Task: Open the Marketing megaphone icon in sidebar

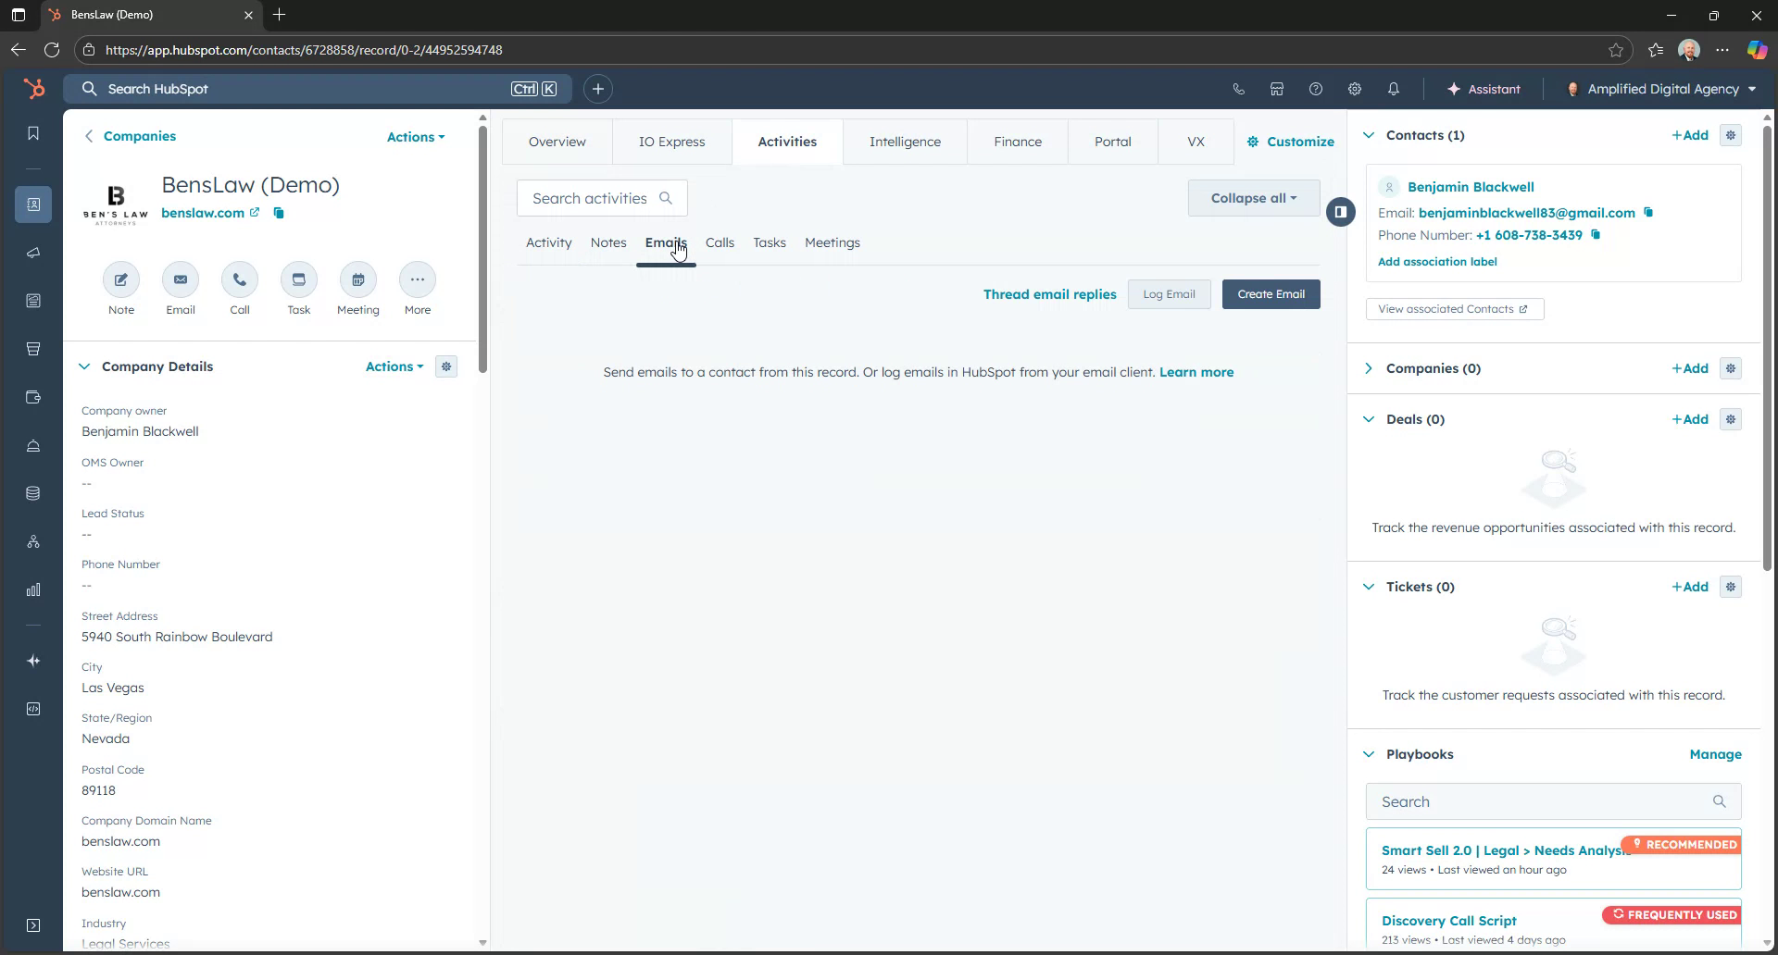Action: [x=33, y=253]
